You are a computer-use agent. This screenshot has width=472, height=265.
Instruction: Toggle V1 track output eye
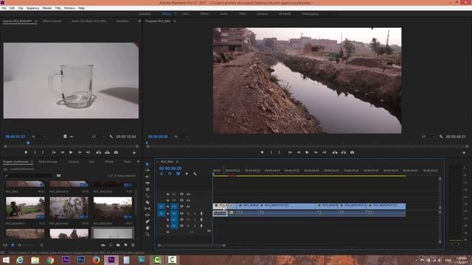pos(188,206)
